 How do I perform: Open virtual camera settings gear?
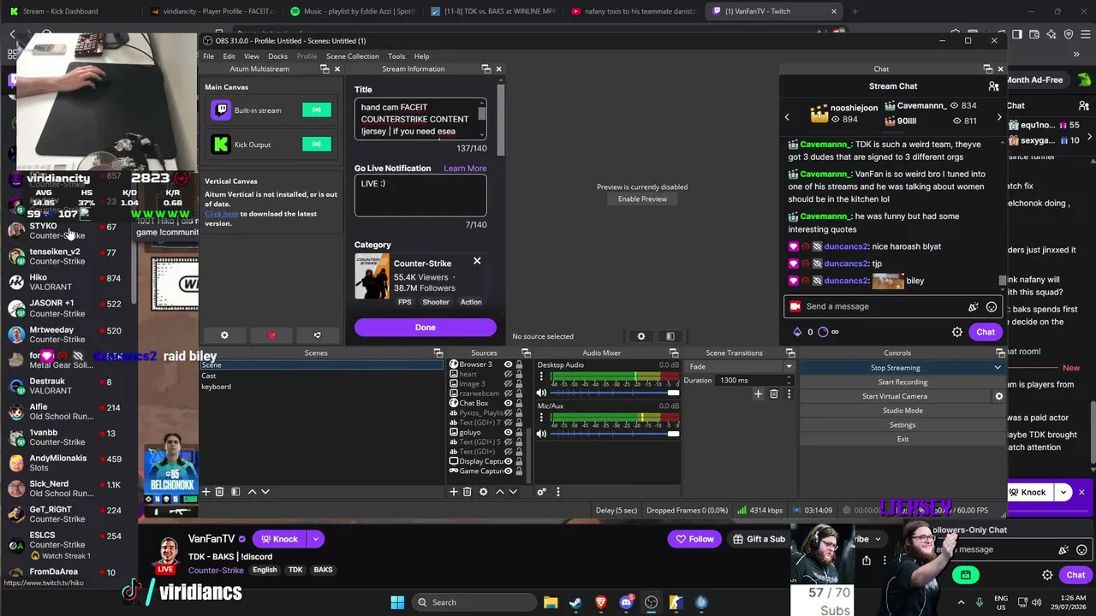pos(998,396)
